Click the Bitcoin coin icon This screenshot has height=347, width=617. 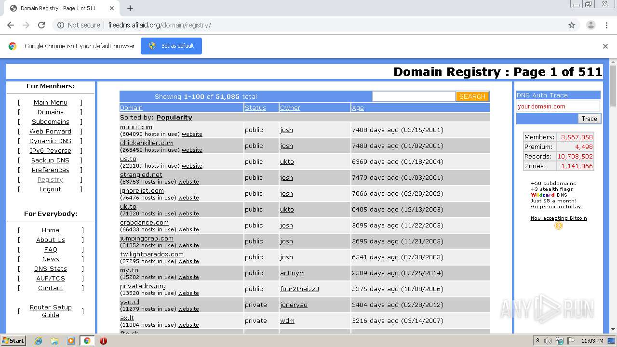click(559, 226)
